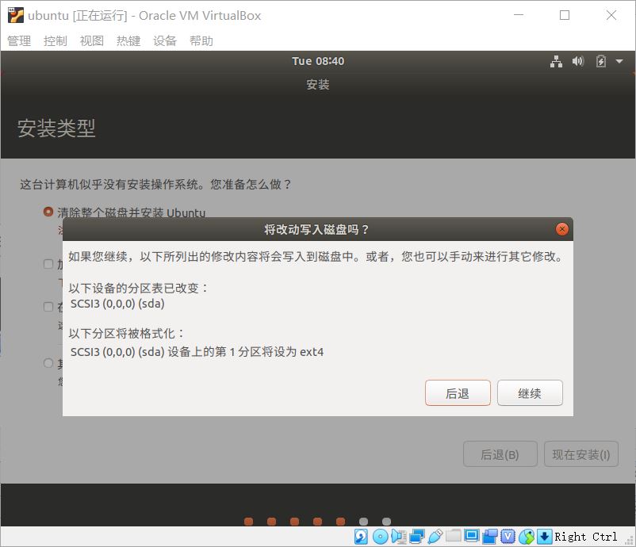Click the recording status icon
The image size is (636, 547).
490,537
